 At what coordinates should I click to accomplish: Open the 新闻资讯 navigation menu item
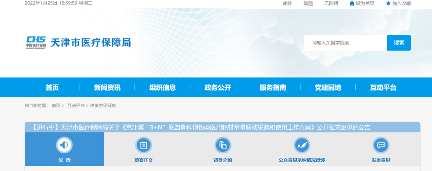coord(107,88)
